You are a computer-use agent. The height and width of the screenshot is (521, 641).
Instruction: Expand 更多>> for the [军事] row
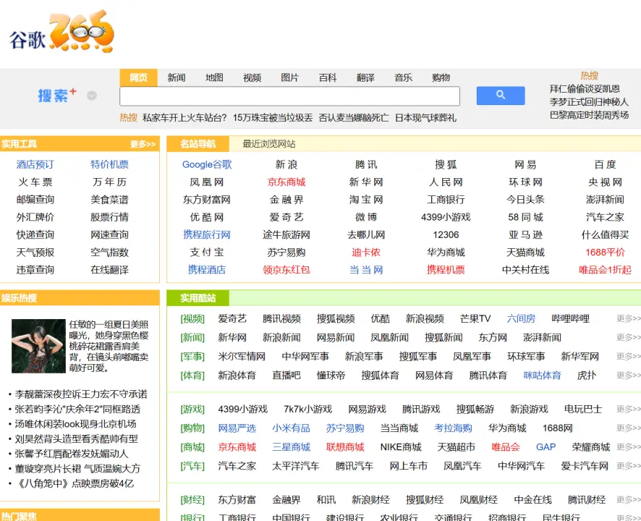pos(629,356)
